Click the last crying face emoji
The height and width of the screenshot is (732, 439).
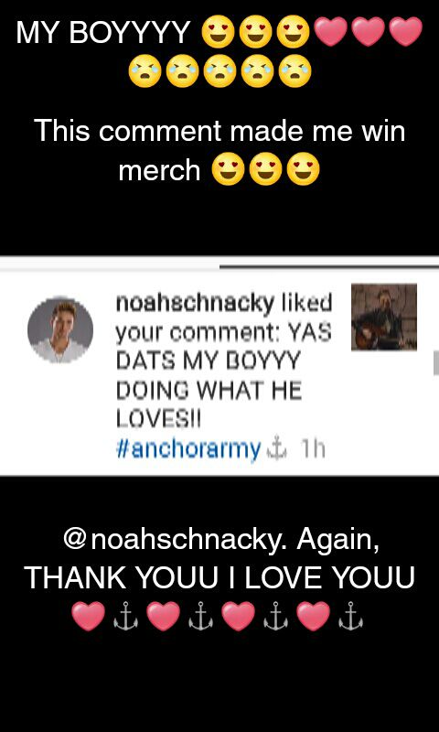[294, 71]
